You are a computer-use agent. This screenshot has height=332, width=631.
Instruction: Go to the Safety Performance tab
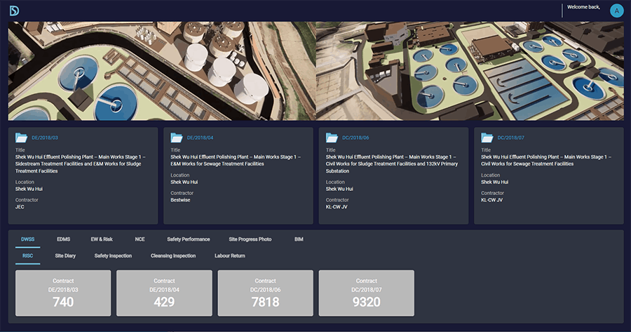(188, 239)
